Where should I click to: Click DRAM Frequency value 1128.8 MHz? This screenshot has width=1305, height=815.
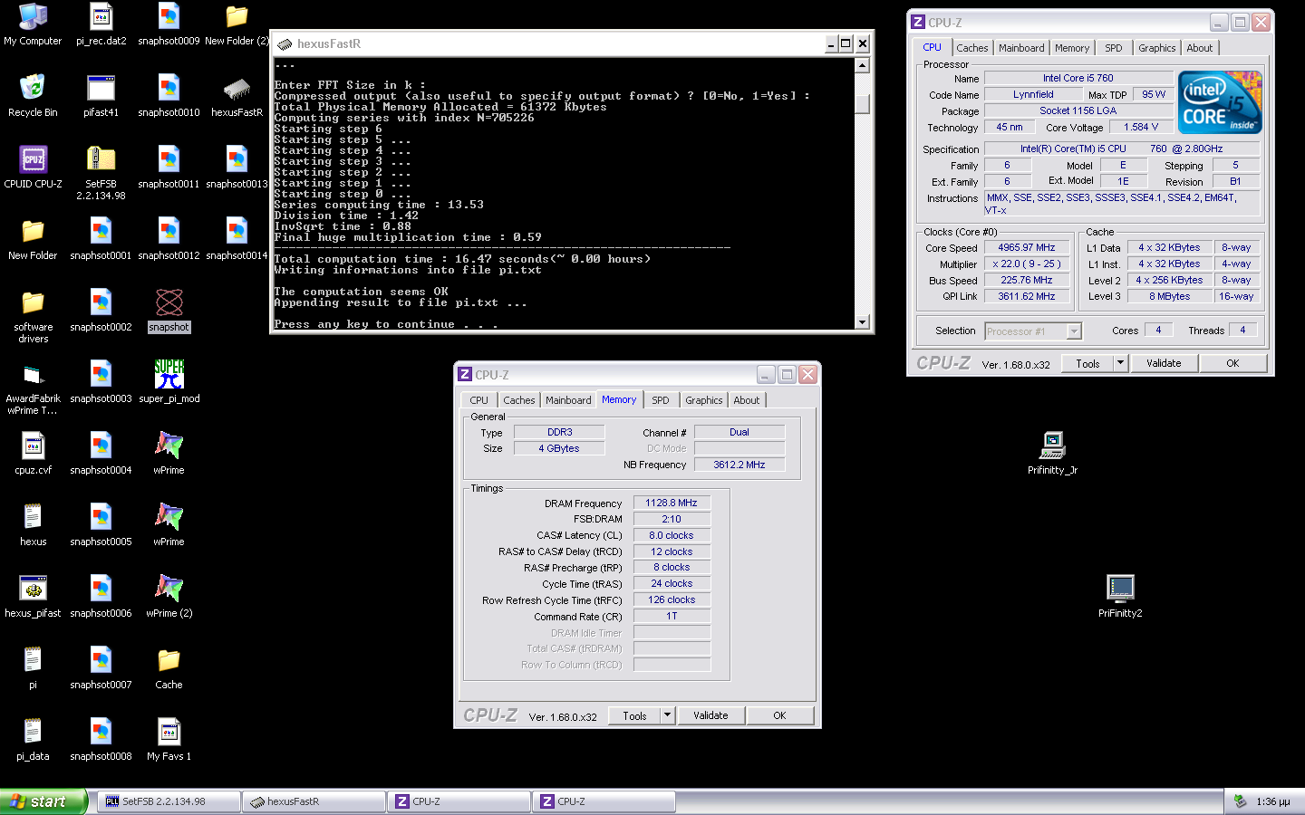(x=672, y=503)
